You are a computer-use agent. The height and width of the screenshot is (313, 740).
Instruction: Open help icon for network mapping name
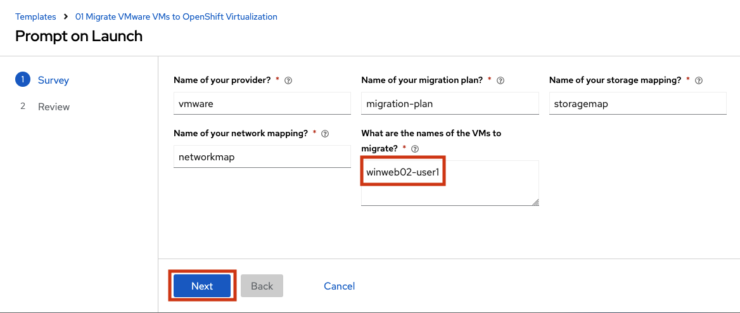pos(324,134)
